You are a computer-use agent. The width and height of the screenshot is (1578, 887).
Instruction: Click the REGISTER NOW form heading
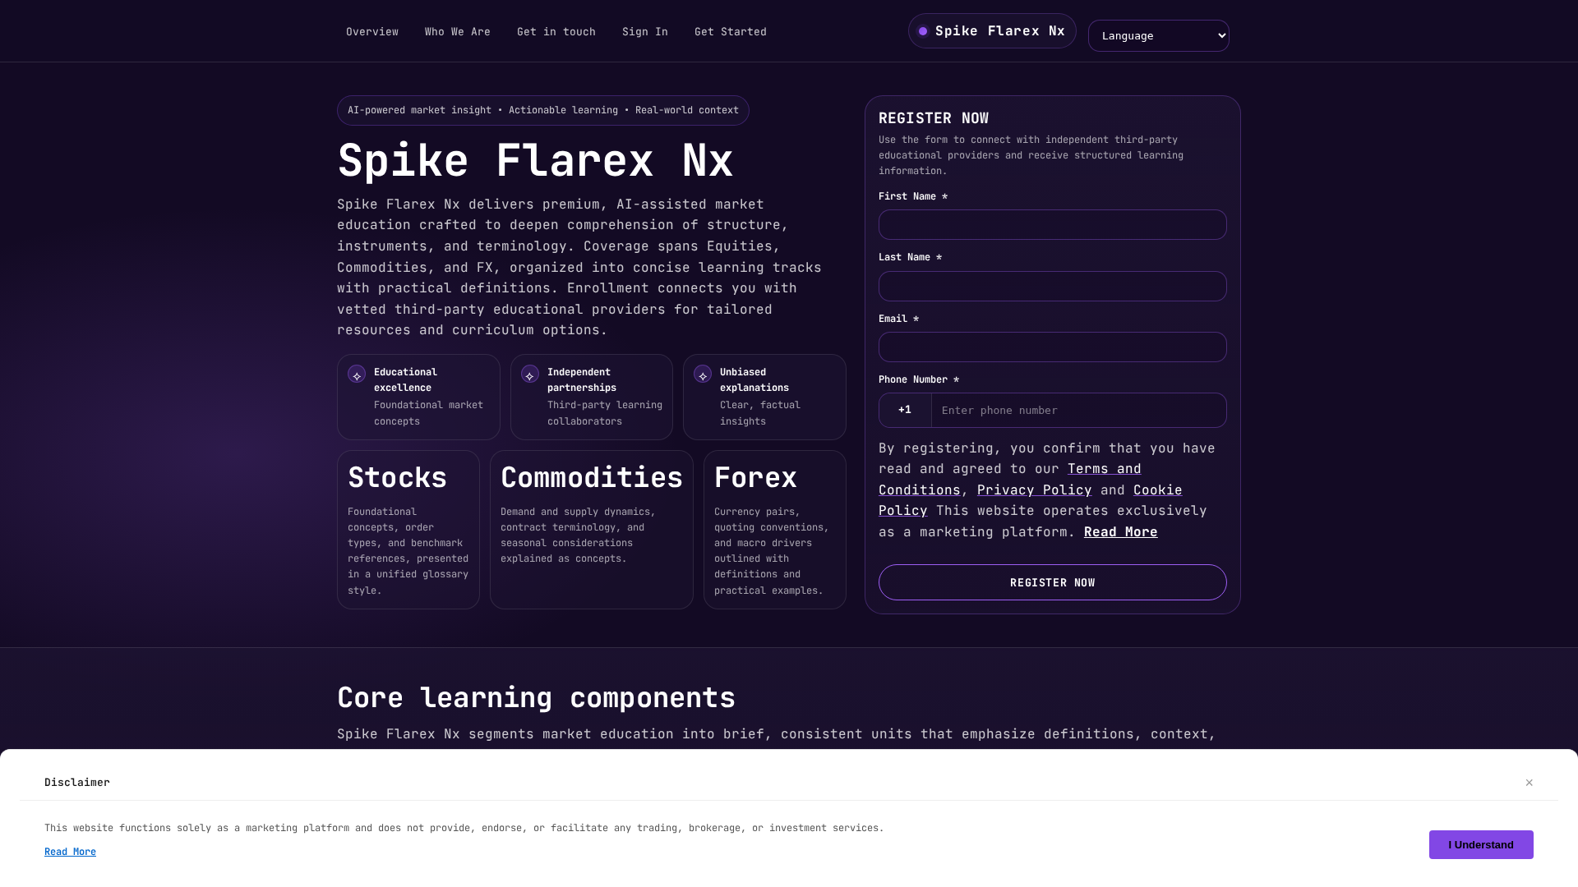point(934,118)
